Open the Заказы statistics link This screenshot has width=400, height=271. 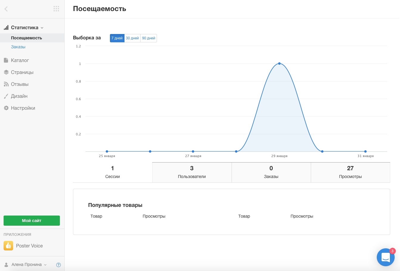coord(18,47)
